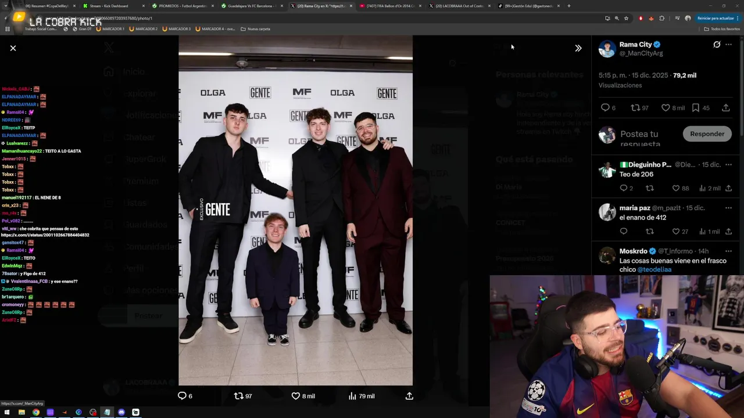
Task: Click the Grok icon next to Rama City
Action: click(x=717, y=45)
